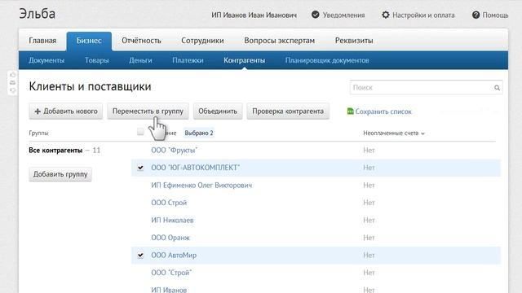The width and height of the screenshot is (522, 293).
Task: Click the help question mark icon
Action: click(x=476, y=15)
